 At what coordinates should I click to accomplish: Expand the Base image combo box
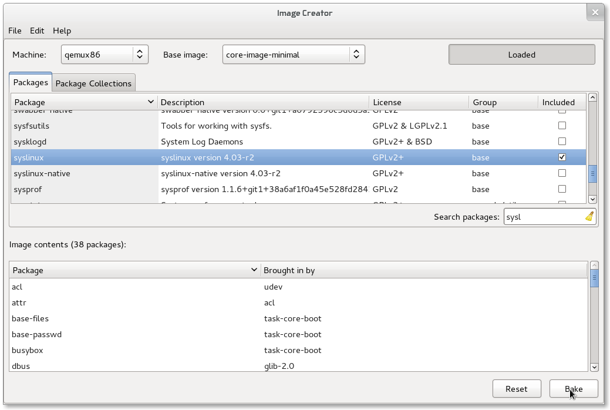click(x=294, y=55)
